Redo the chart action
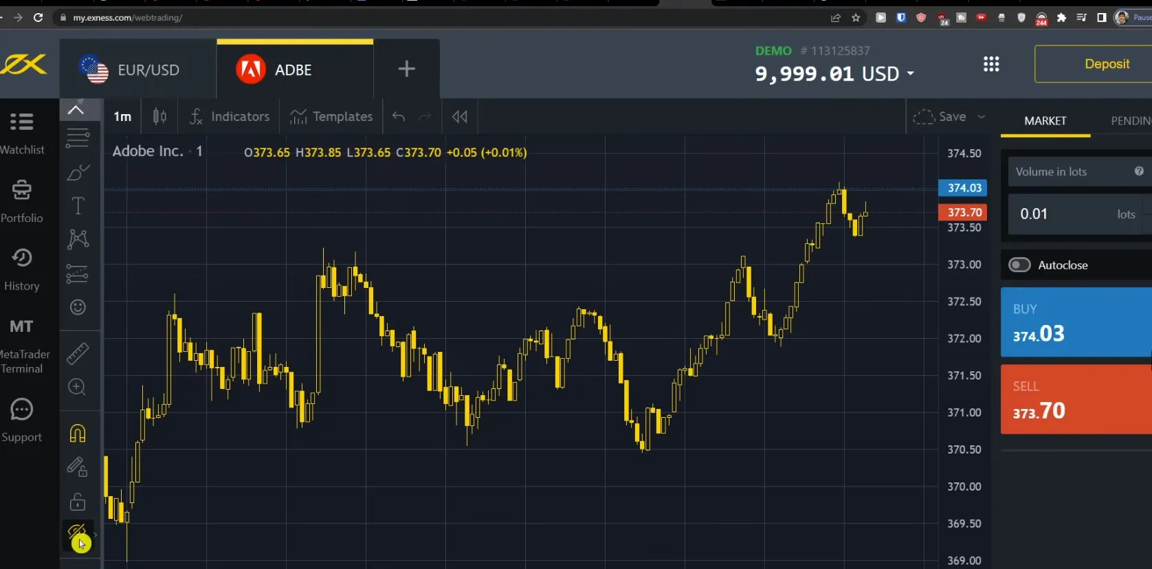 tap(425, 117)
